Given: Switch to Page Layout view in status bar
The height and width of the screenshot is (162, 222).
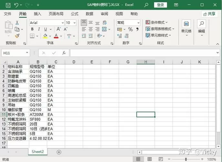Looking at the screenshot, I should pyautogui.click(x=150, y=159).
